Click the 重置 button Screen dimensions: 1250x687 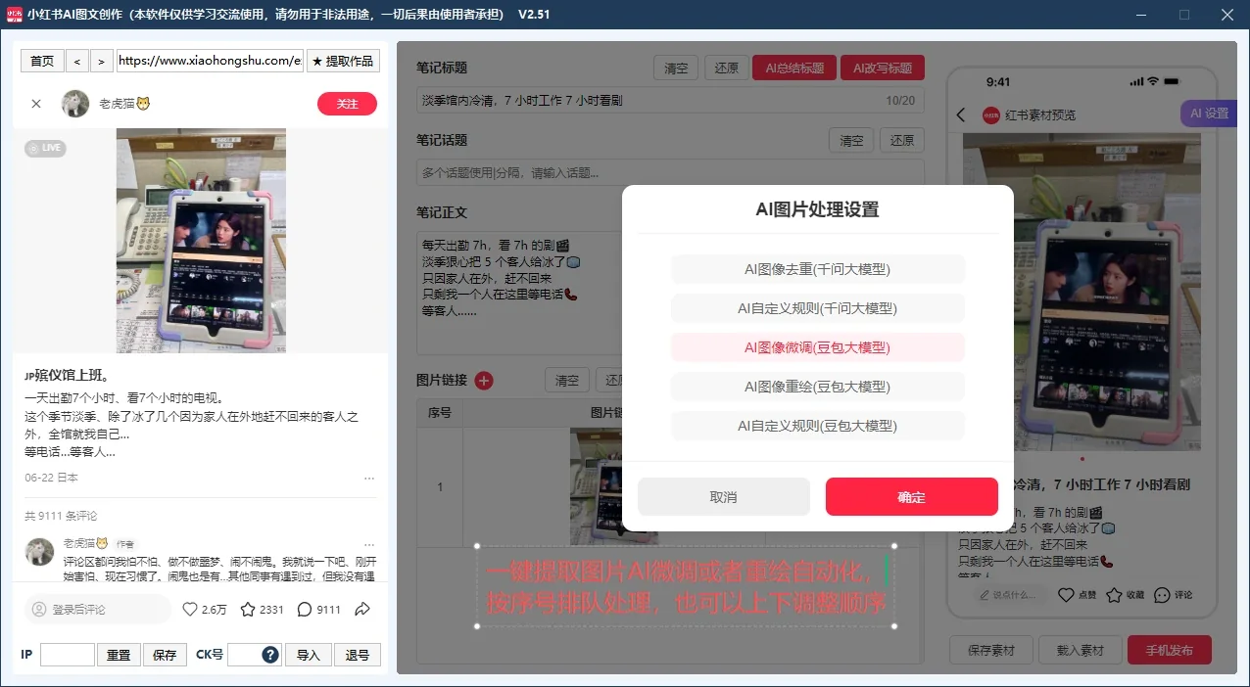(119, 655)
